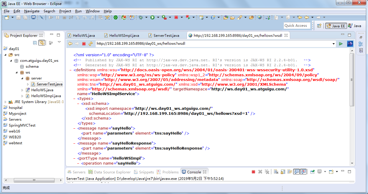
Task: Collapse the com.atguigu.day01_ws package
Action: pyautogui.click(x=11, y=61)
